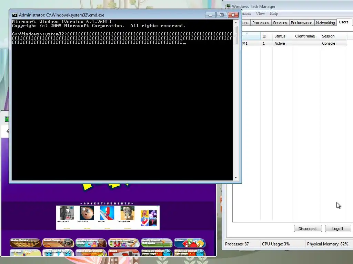This screenshot has width=353, height=264.
Task: Open the Biggest Burger Challenge game tile
Action: click(x=91, y=252)
